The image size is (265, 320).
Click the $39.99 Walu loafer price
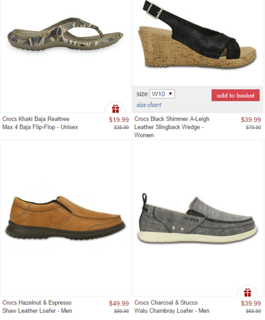(x=251, y=303)
